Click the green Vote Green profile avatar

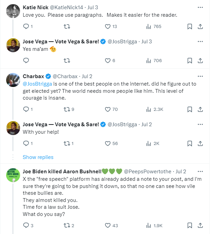[x=13, y=175]
